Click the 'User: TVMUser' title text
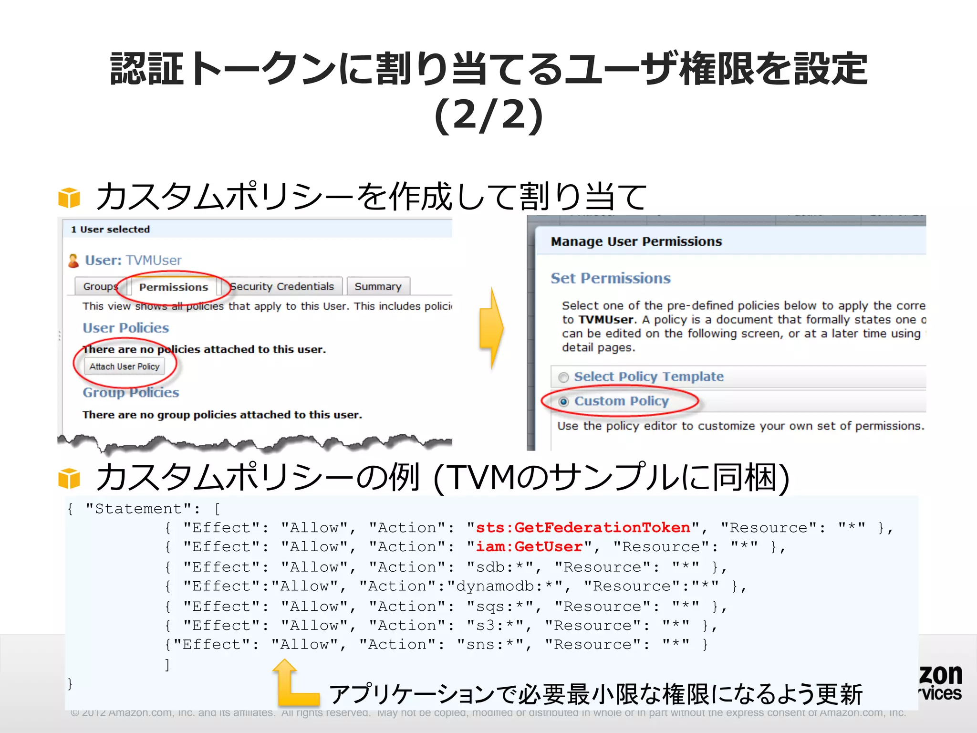Viewport: 977px width, 733px height. click(133, 260)
